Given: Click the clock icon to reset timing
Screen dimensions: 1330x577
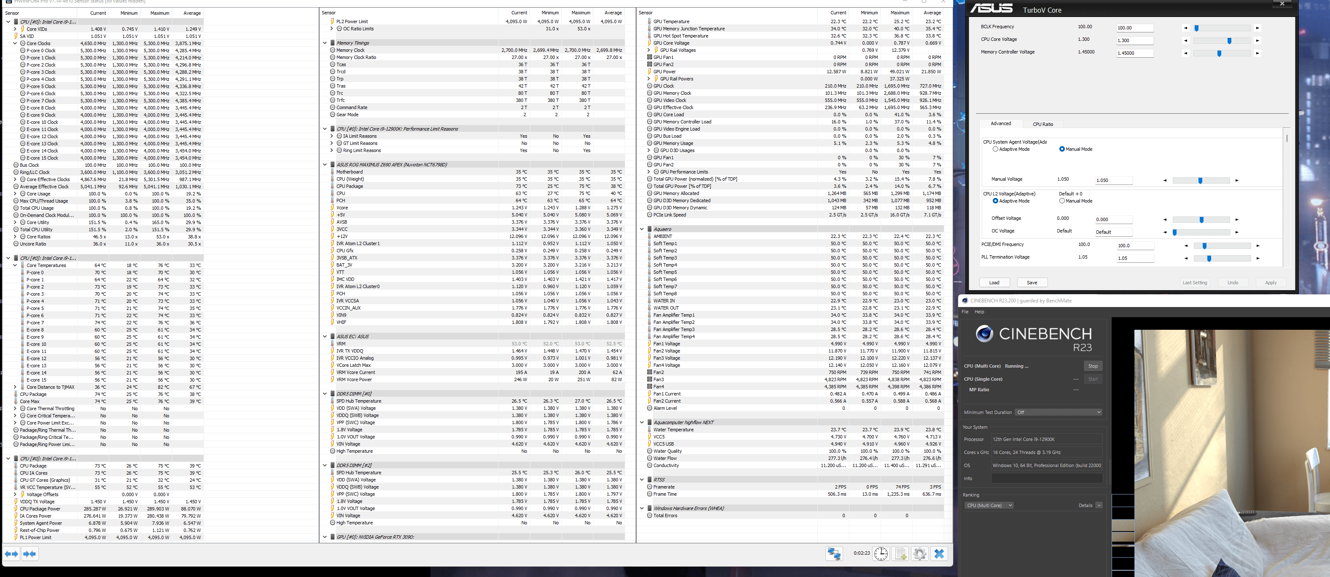Looking at the screenshot, I should tap(881, 553).
